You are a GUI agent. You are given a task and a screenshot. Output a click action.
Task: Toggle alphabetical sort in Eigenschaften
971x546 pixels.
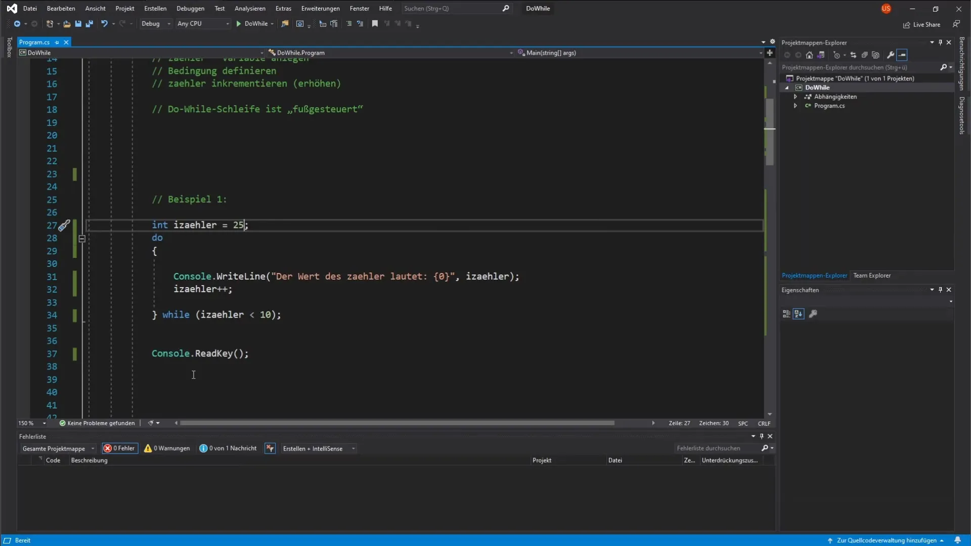[x=799, y=314]
